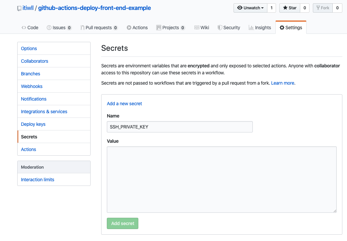Open the Code tab
The image size is (347, 241).
30,28
